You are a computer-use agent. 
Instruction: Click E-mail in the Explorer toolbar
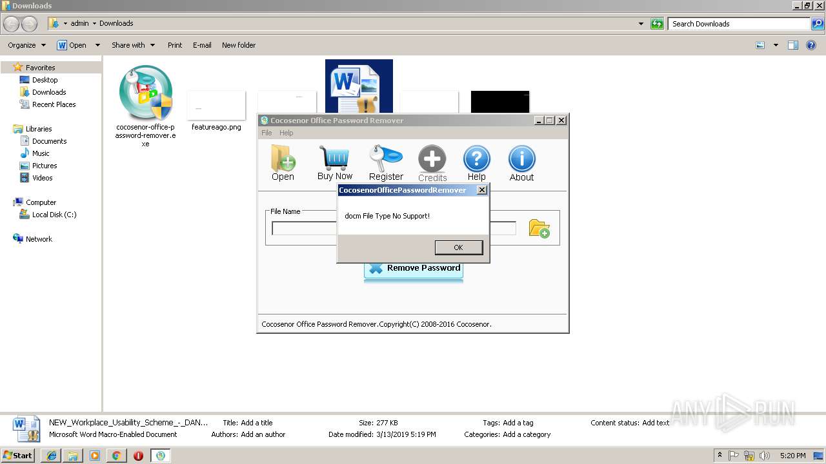pos(202,45)
